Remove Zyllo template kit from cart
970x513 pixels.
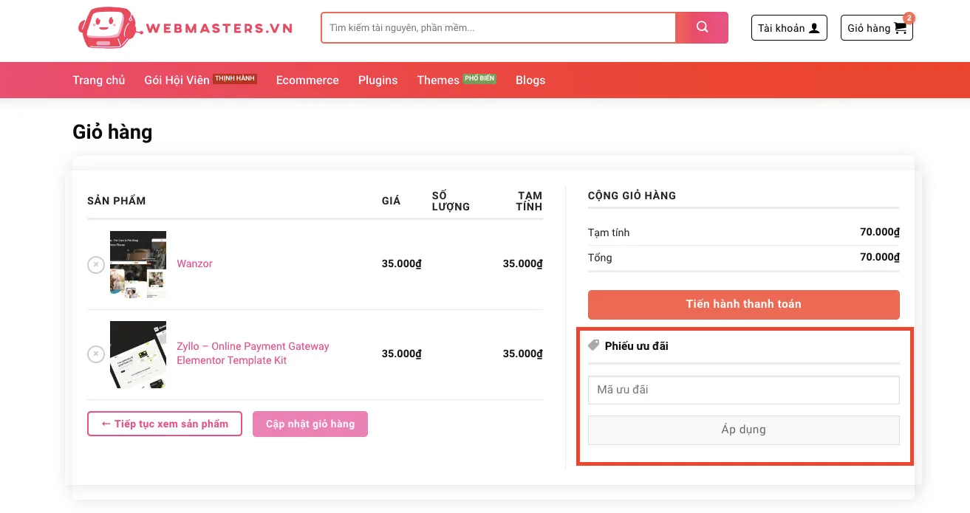coord(96,354)
